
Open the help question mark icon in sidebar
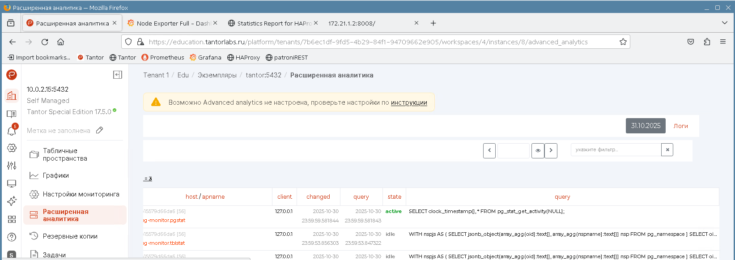(12, 237)
